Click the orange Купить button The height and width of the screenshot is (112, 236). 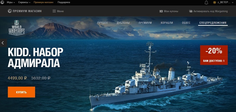tap(21, 92)
